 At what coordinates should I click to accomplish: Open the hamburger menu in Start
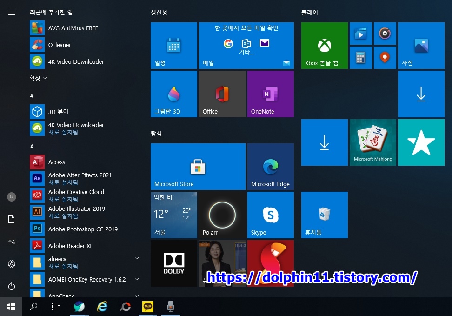click(x=12, y=13)
